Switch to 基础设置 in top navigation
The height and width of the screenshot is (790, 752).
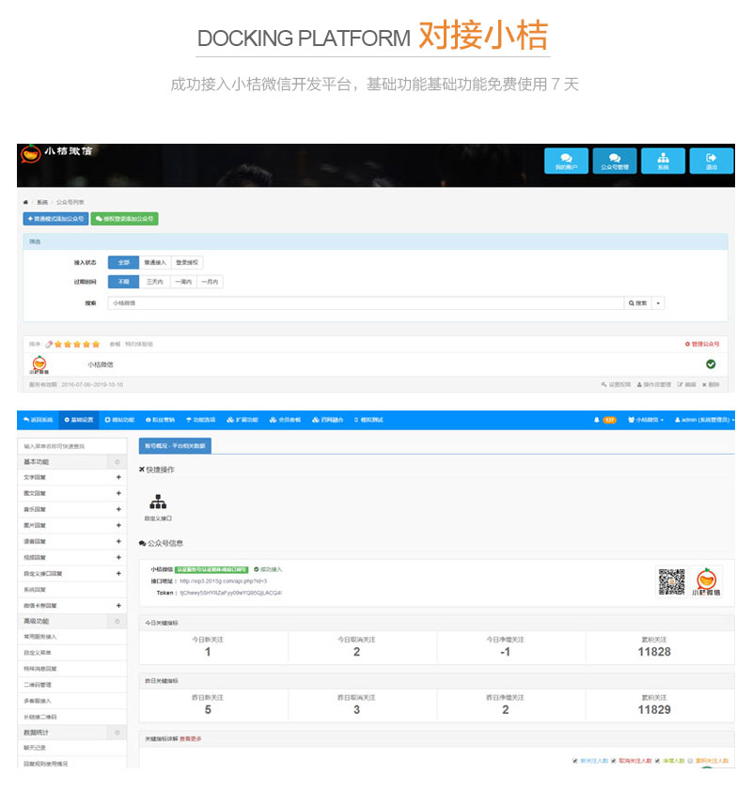[x=79, y=419]
